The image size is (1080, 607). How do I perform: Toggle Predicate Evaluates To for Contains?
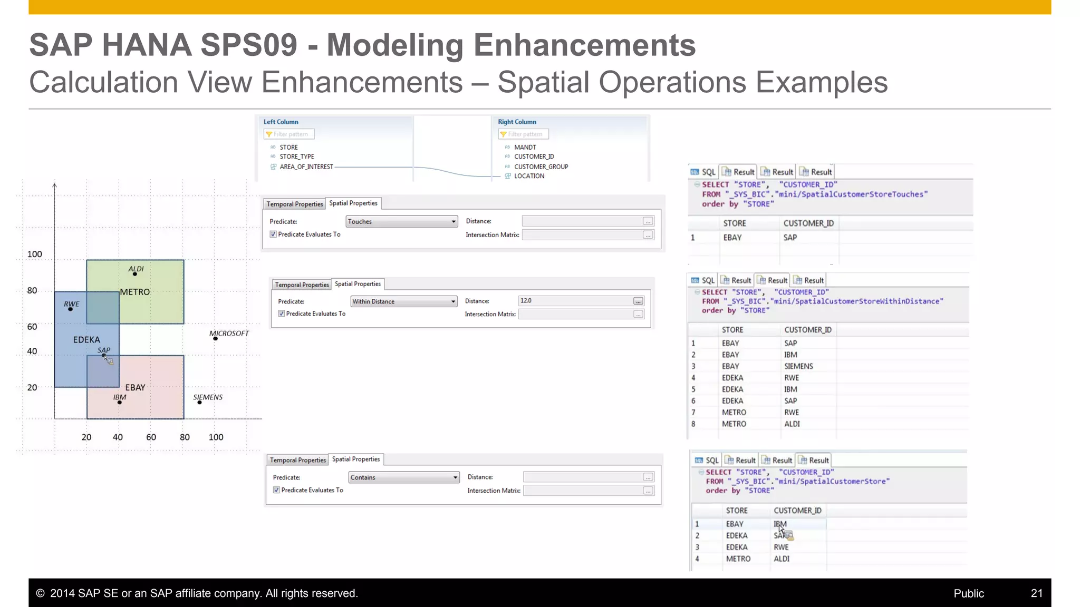tap(276, 490)
